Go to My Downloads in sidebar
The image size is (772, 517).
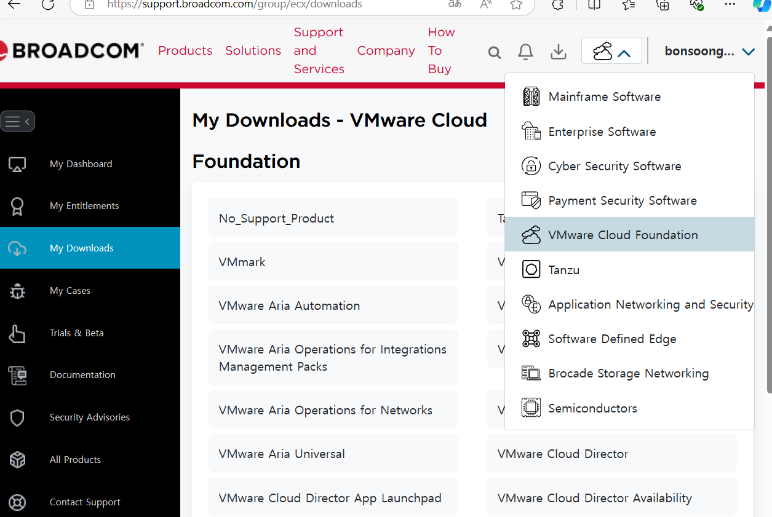click(90, 248)
